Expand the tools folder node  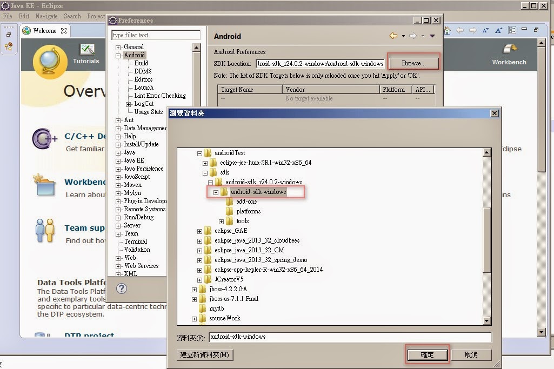point(221,222)
